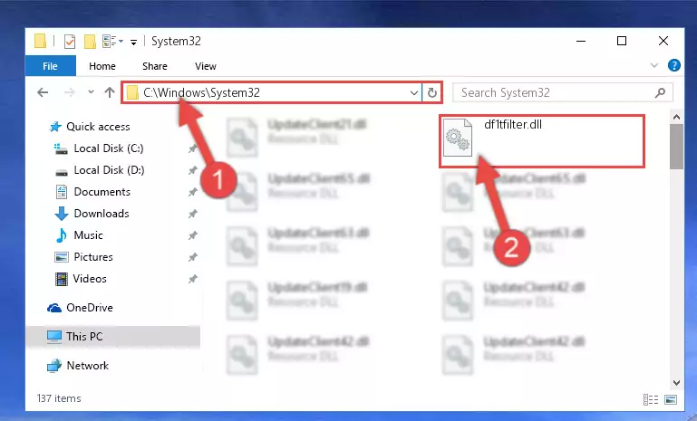Click the address bar path C:\Windows\System32
Image resolution: width=697 pixels, height=421 pixels.
point(201,92)
